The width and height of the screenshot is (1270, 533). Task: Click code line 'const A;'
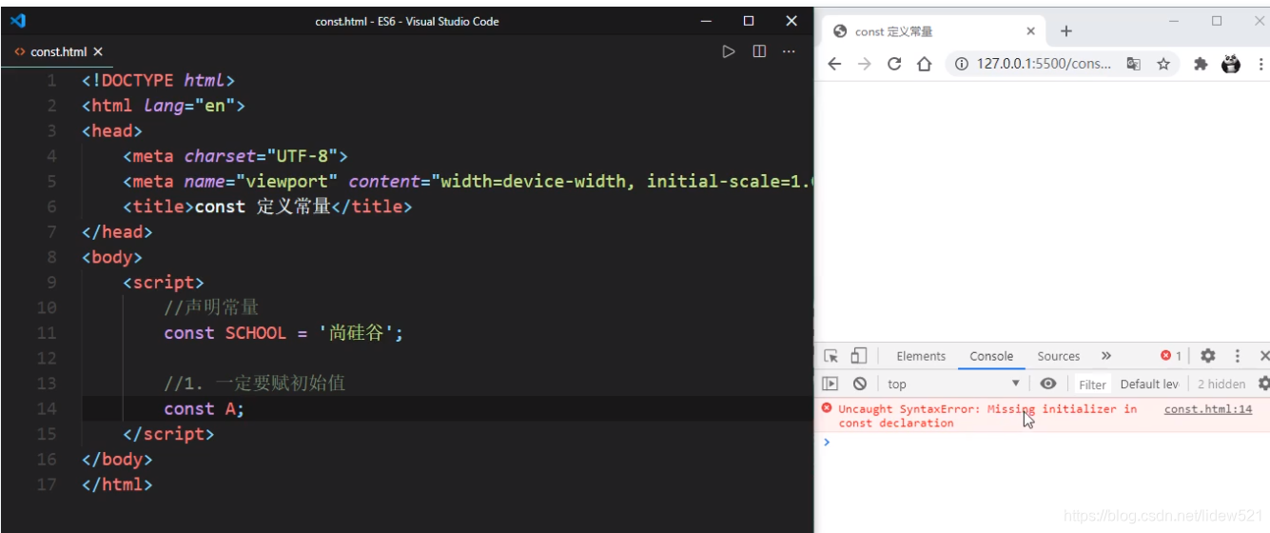point(204,408)
